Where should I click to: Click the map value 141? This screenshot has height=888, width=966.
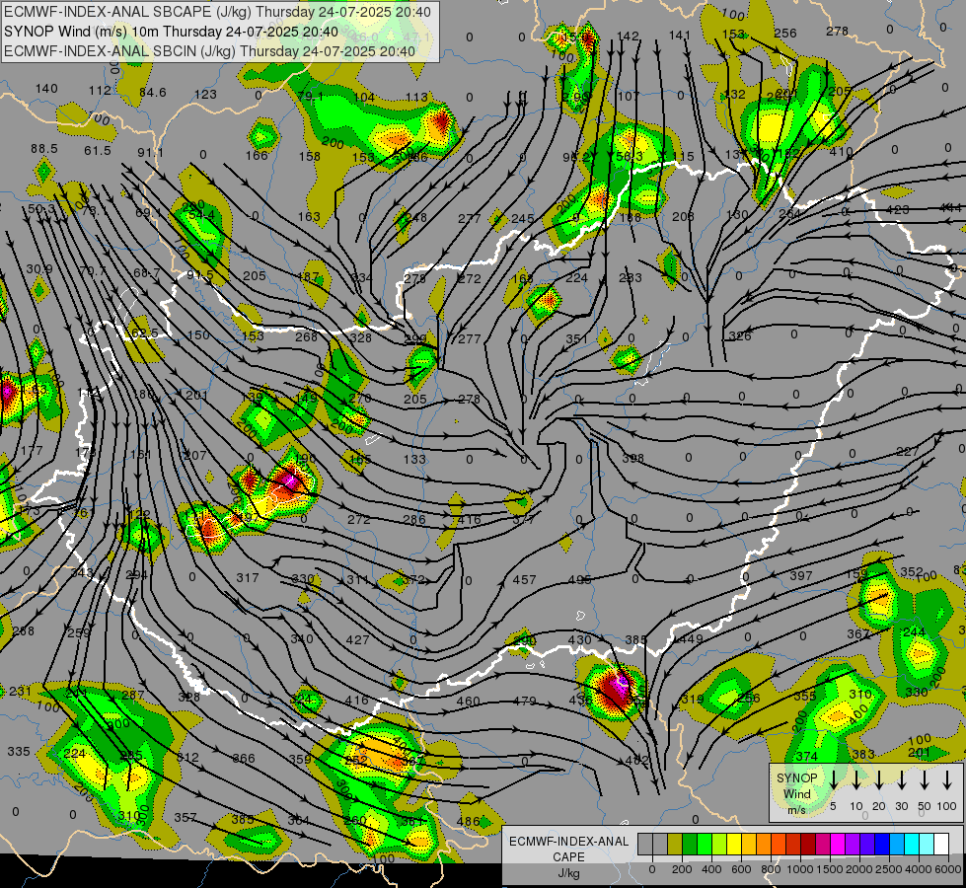point(679,36)
